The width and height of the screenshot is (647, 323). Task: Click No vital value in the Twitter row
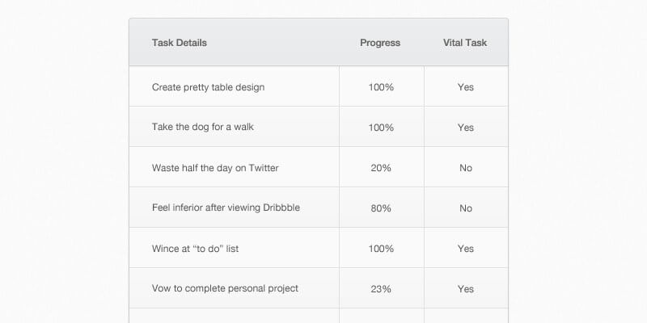[466, 168]
